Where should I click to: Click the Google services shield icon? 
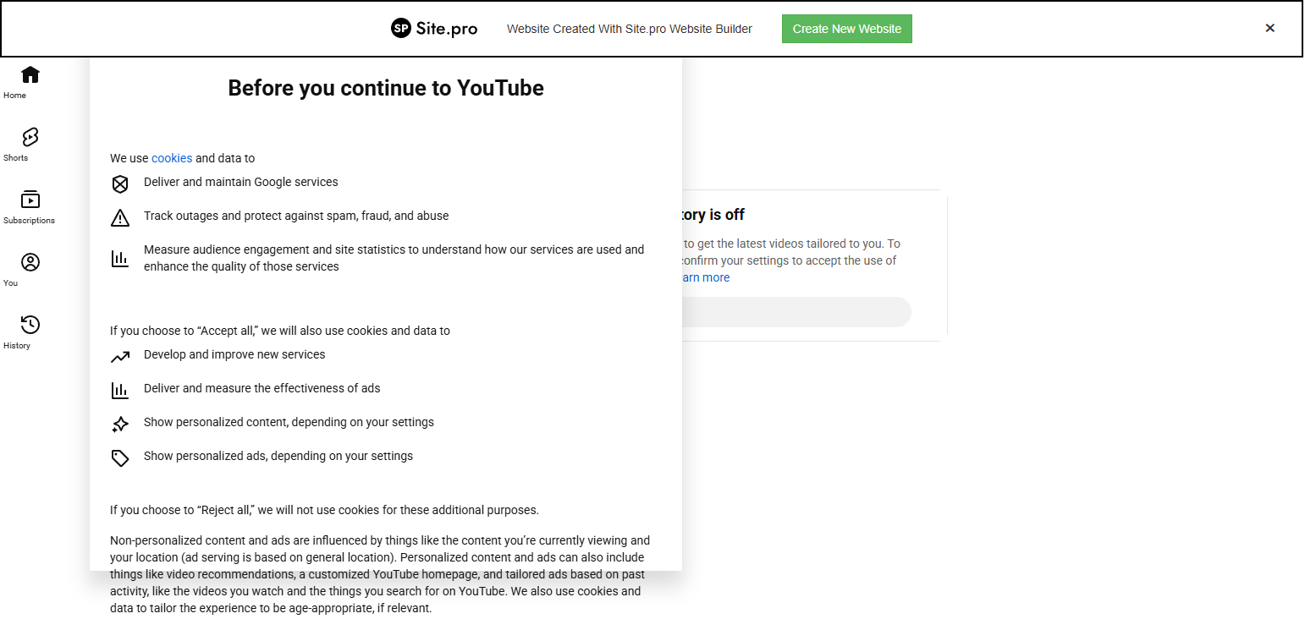click(x=120, y=184)
